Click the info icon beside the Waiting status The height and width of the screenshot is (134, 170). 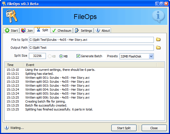click(7, 128)
